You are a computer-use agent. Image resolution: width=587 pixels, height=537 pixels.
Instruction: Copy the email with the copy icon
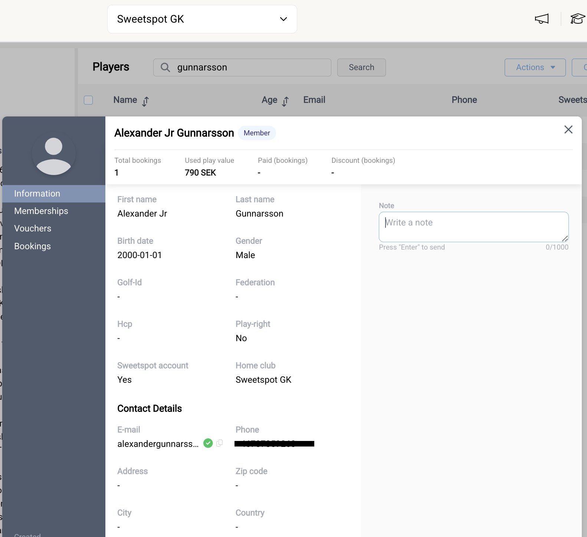(220, 443)
